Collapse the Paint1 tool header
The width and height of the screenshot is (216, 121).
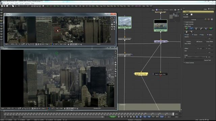184,12
